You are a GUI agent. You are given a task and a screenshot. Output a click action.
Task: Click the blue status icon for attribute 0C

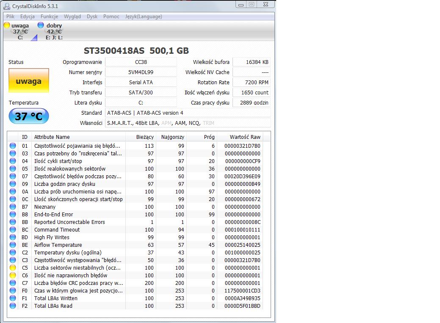tap(13, 199)
